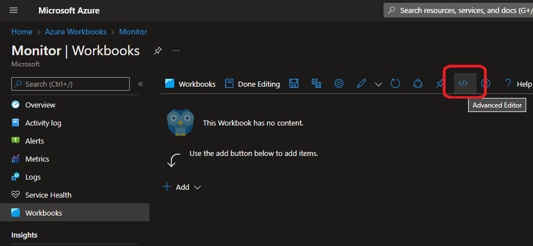Open Metrics in the sidebar
This screenshot has width=533, height=246.
click(37, 159)
